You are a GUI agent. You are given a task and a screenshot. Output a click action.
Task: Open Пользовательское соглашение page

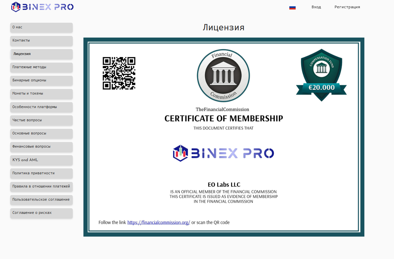[41, 200]
